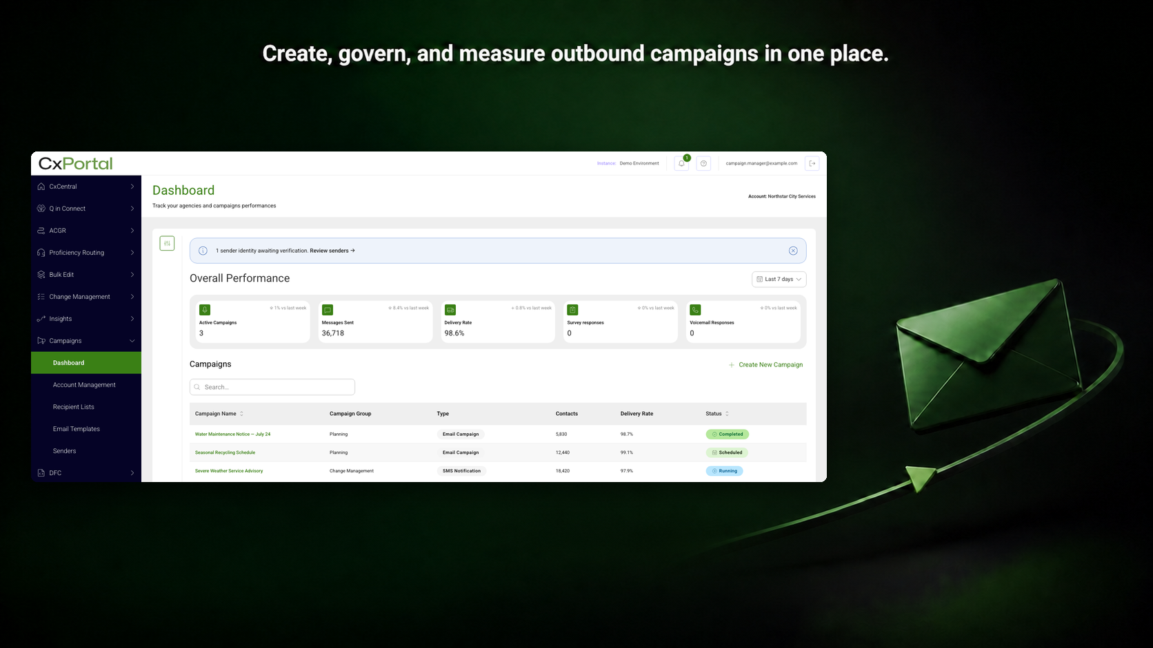Open Seasonal Recycling Schedule campaign
This screenshot has height=648, width=1153.
tap(225, 452)
